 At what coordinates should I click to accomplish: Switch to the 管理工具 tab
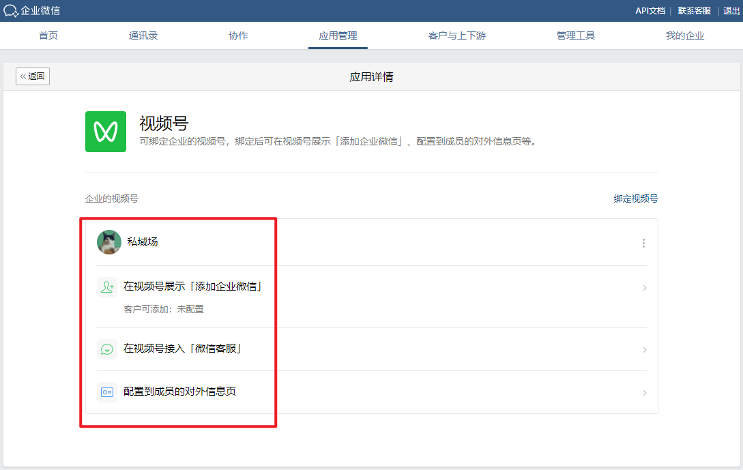point(576,35)
